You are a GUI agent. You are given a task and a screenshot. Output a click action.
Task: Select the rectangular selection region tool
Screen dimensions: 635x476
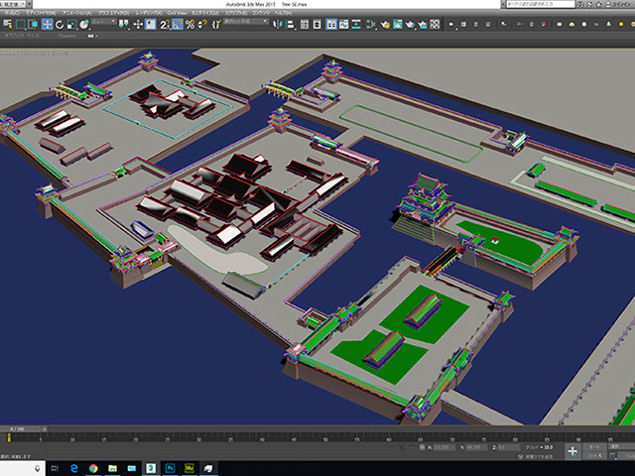[x=20, y=24]
